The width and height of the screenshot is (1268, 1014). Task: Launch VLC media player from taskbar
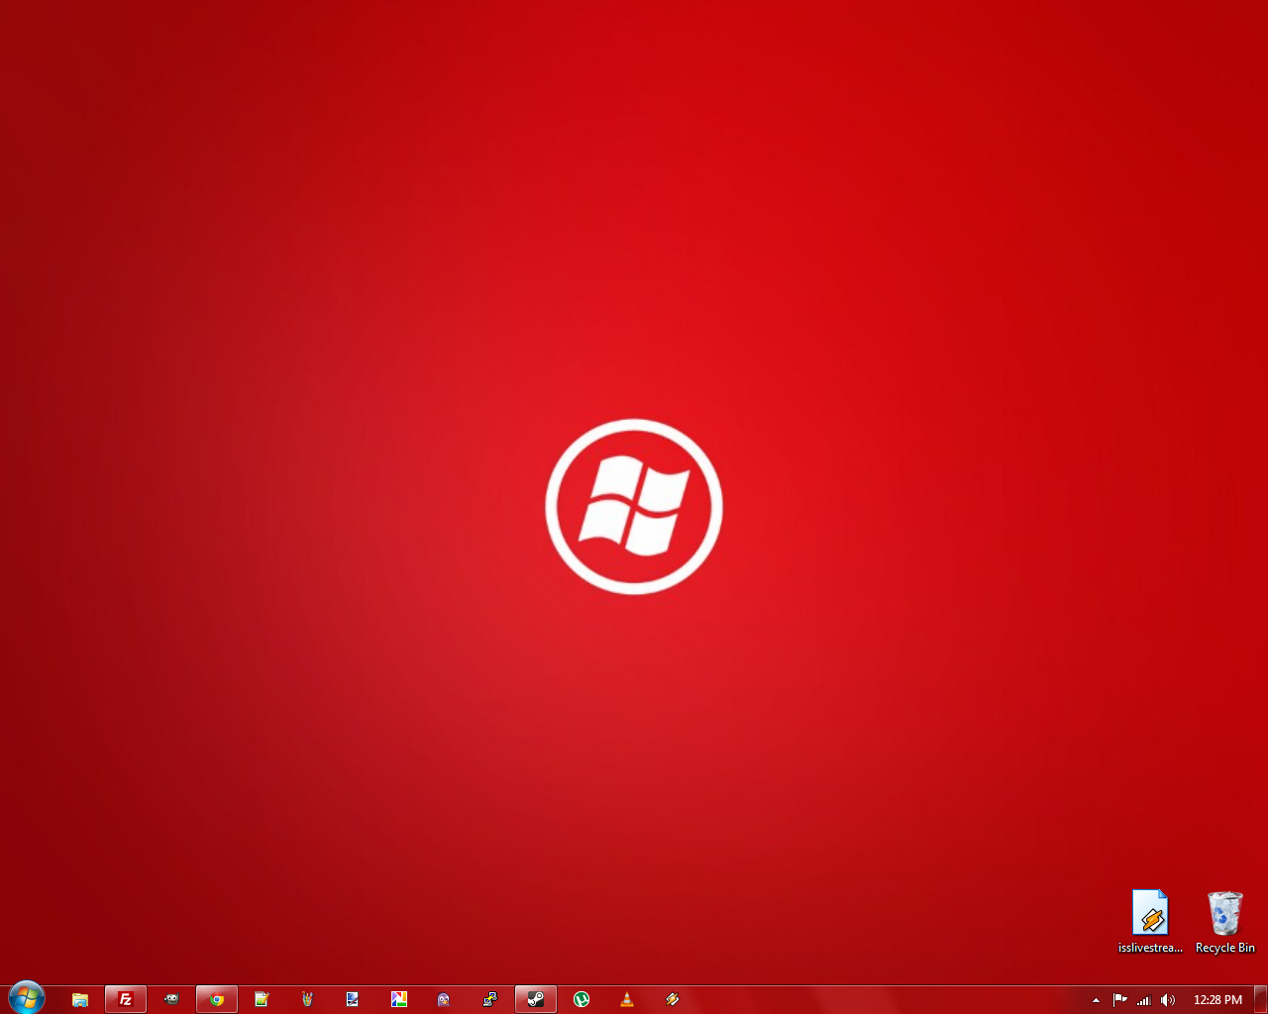click(627, 999)
